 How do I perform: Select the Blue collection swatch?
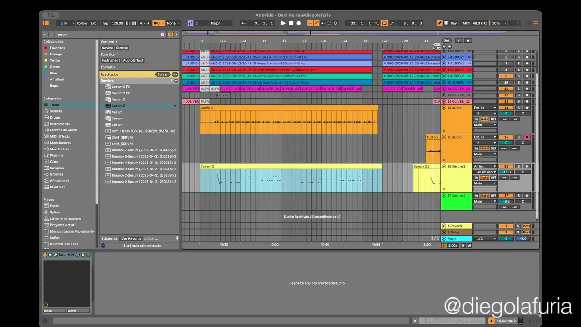click(x=45, y=73)
